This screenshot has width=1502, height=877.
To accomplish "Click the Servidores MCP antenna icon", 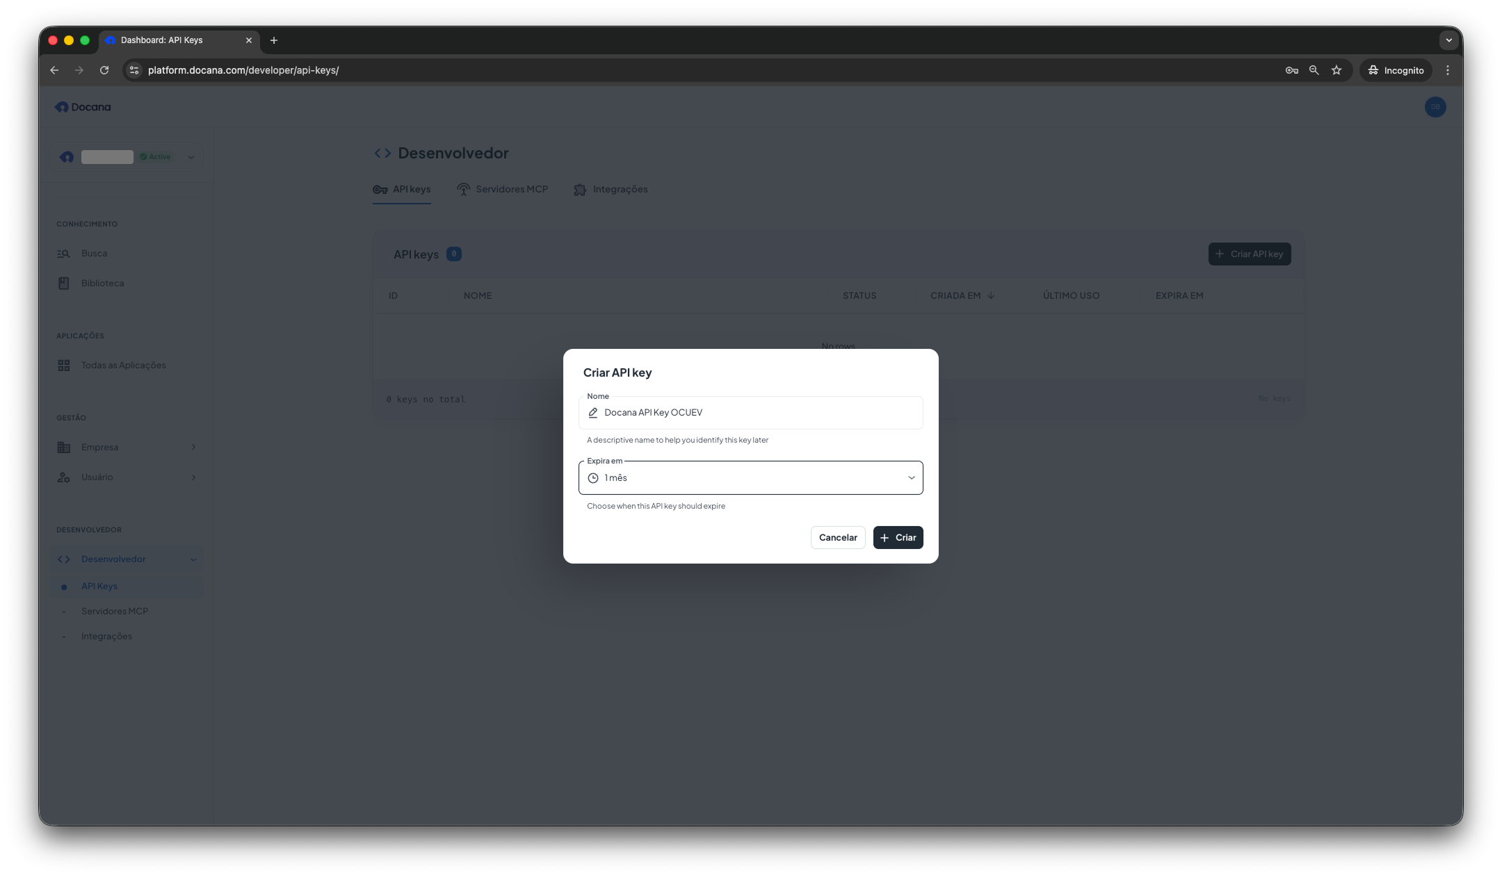I will tap(463, 190).
